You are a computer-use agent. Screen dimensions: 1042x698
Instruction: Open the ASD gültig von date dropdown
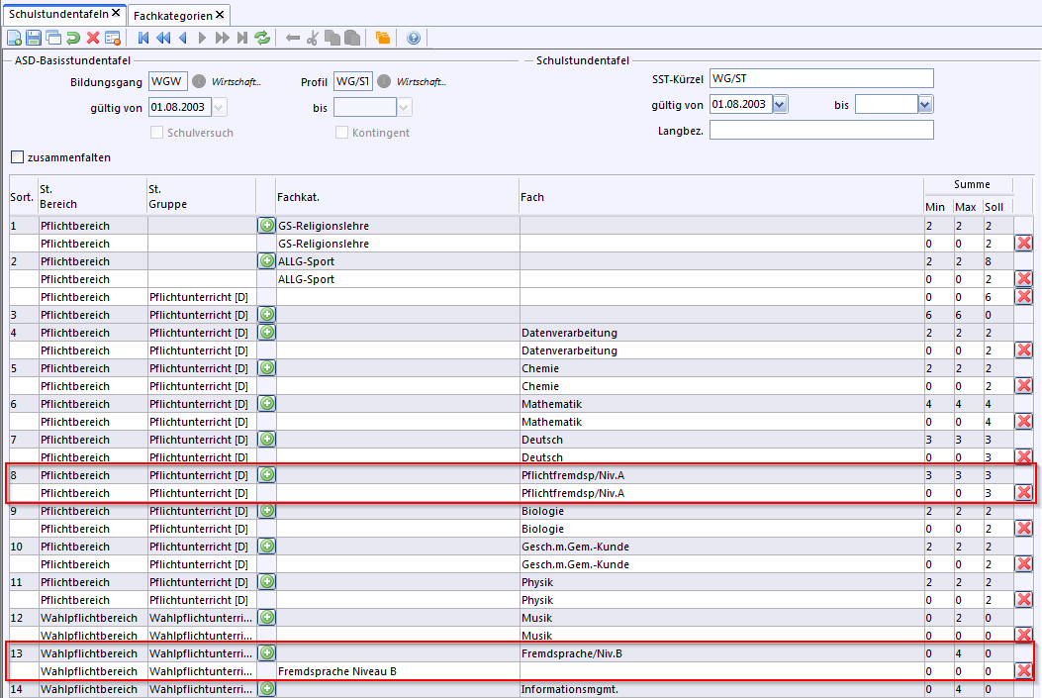219,108
